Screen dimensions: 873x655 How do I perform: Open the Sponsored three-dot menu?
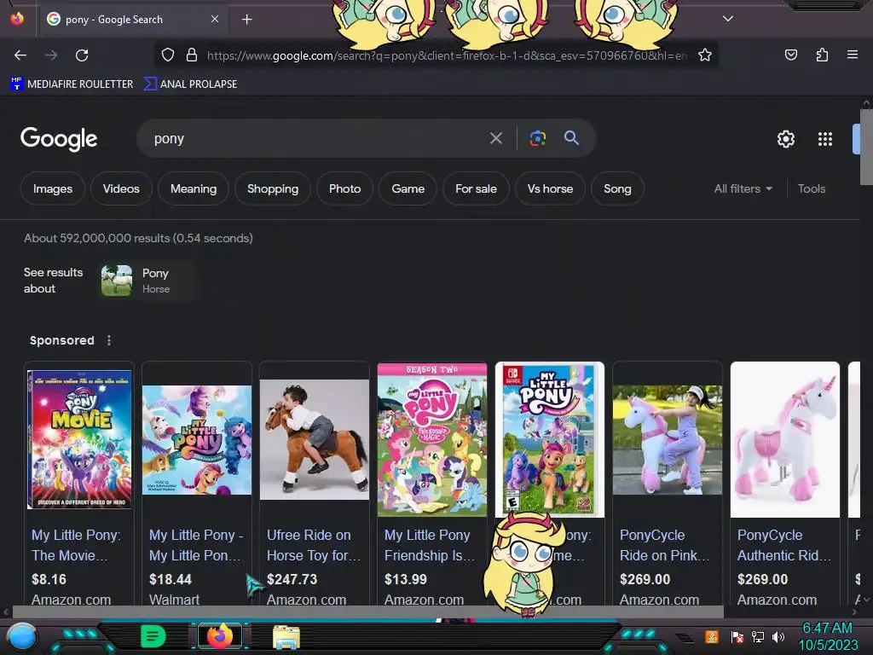pyautogui.click(x=109, y=340)
